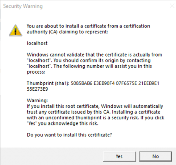
Task: Click the Security Warning title text
Action: point(23,6)
